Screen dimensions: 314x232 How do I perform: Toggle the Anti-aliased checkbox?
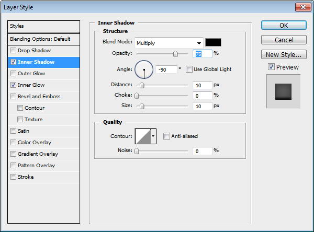click(166, 136)
